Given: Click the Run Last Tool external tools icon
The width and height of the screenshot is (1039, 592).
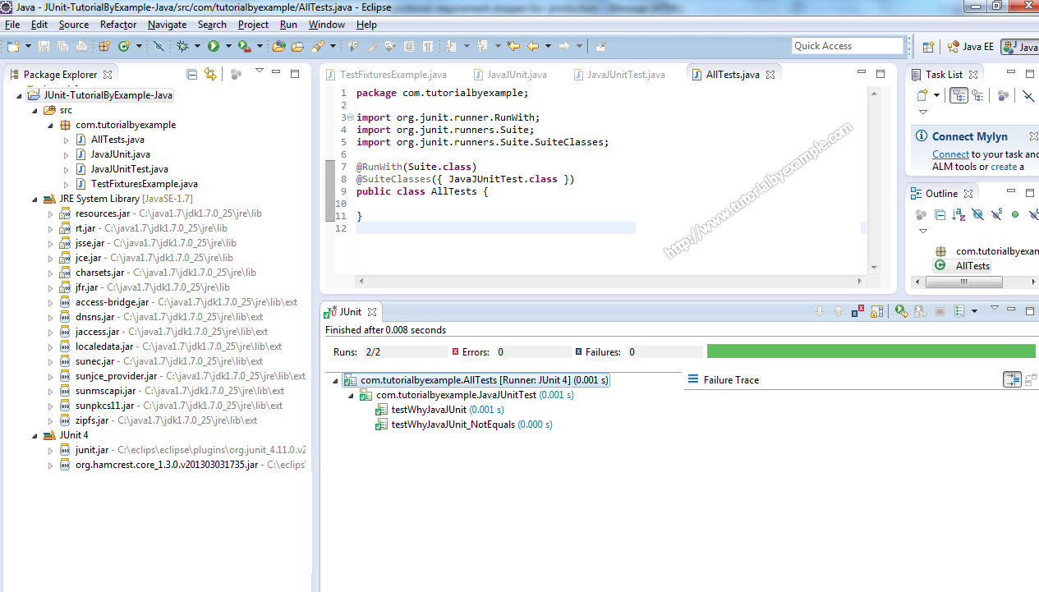Looking at the screenshot, I should (x=244, y=46).
